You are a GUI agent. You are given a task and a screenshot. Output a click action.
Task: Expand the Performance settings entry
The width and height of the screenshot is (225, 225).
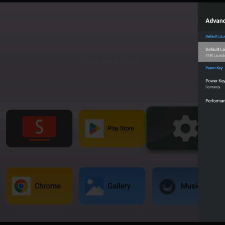click(211, 101)
